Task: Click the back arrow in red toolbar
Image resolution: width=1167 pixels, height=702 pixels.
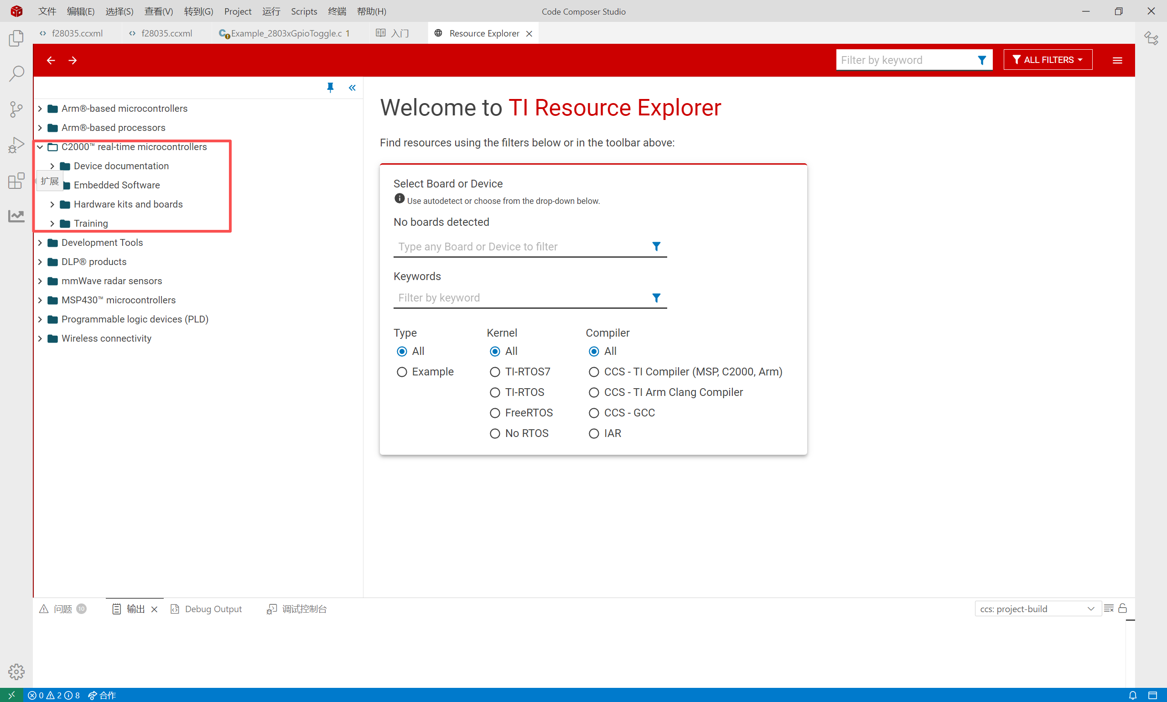Action: [51, 60]
